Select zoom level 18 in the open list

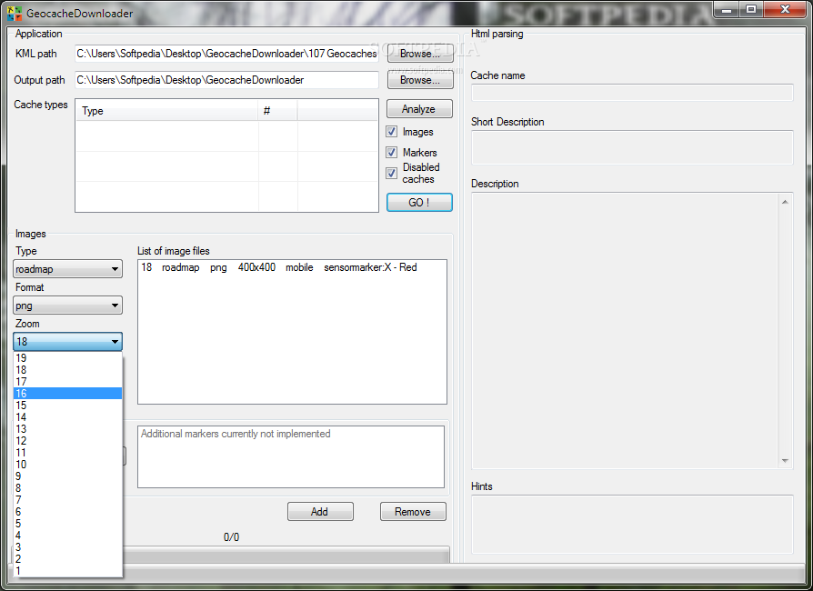tap(68, 370)
